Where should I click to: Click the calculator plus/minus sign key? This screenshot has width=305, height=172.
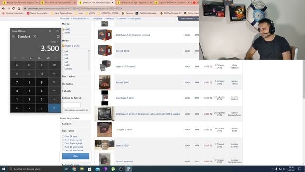click(x=17, y=108)
